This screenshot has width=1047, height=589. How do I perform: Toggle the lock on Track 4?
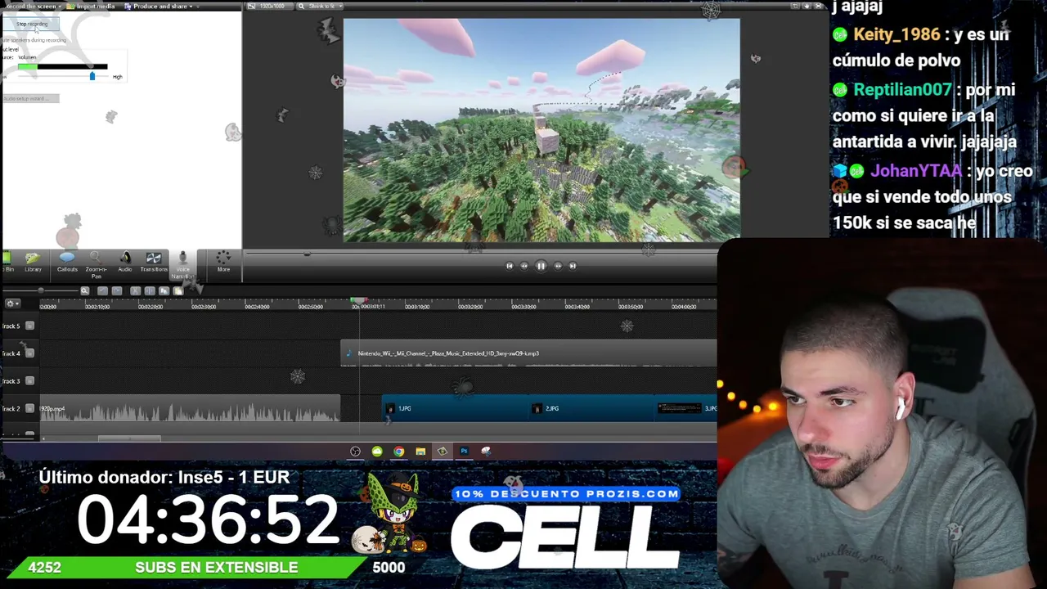(x=29, y=353)
